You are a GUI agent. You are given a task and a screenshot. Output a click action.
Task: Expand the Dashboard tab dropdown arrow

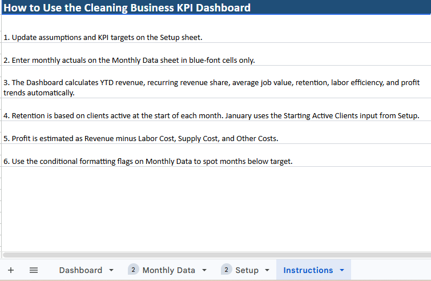(111, 270)
